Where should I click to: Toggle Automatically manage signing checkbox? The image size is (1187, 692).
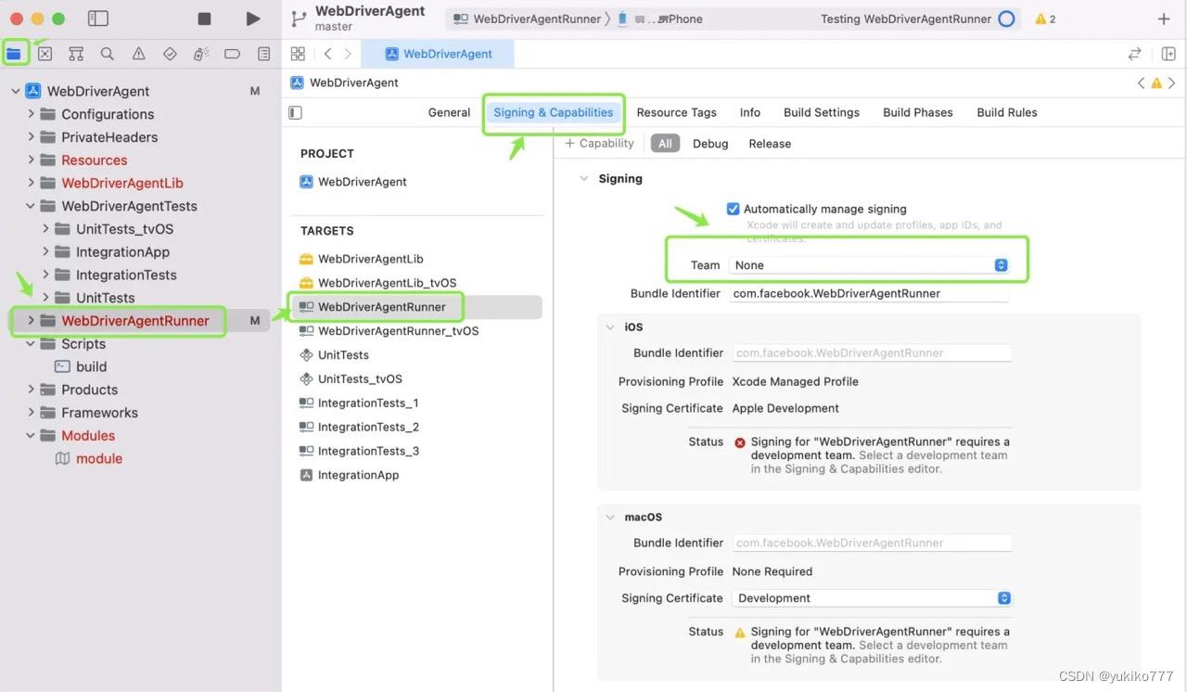pyautogui.click(x=734, y=209)
